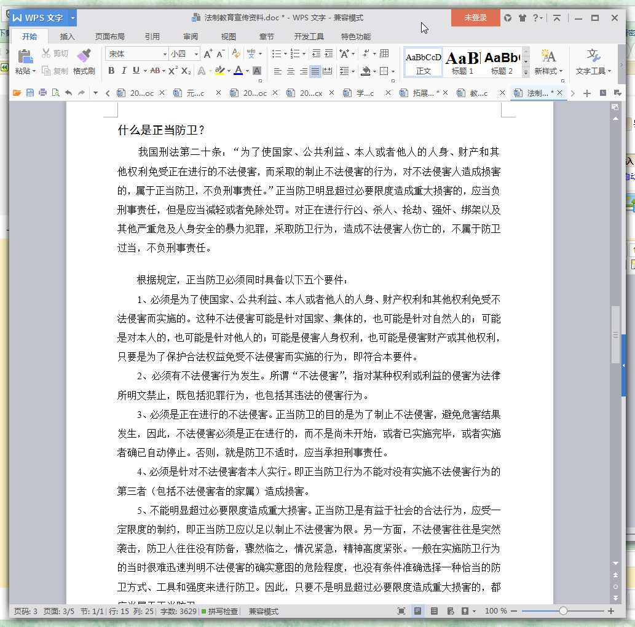The height and width of the screenshot is (627, 635).
Task: Apply the Heading 1 (标题 1) style
Action: tap(462, 62)
